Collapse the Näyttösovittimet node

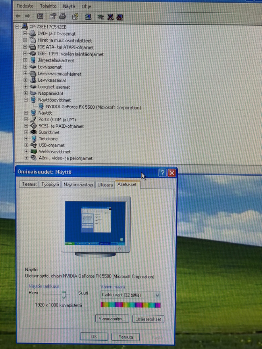click(x=26, y=100)
